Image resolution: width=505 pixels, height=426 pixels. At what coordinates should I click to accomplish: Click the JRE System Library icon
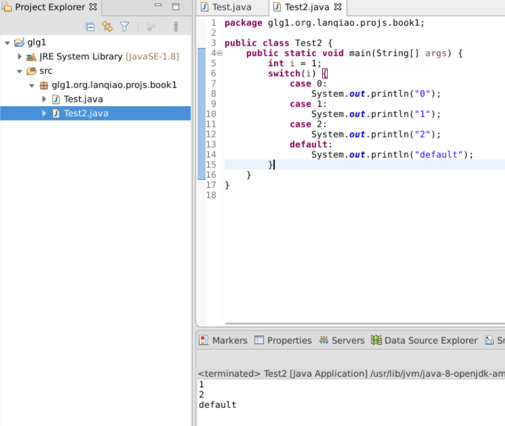point(31,57)
